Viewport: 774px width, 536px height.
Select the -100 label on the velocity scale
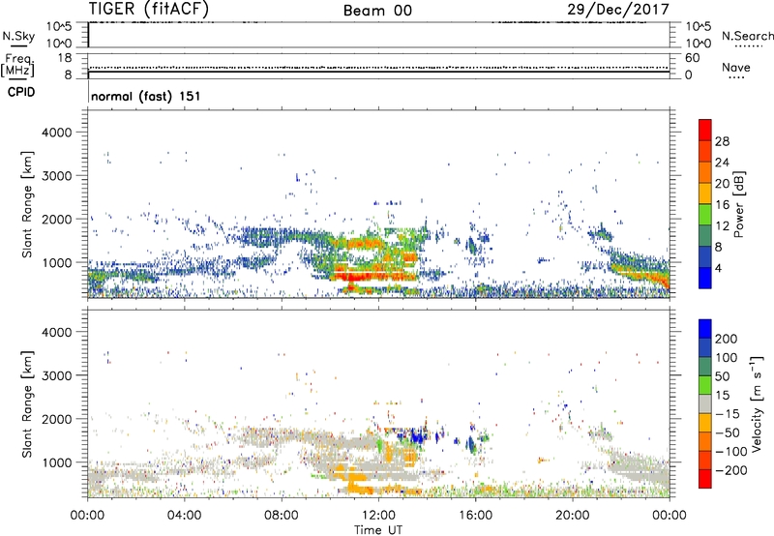(731, 452)
